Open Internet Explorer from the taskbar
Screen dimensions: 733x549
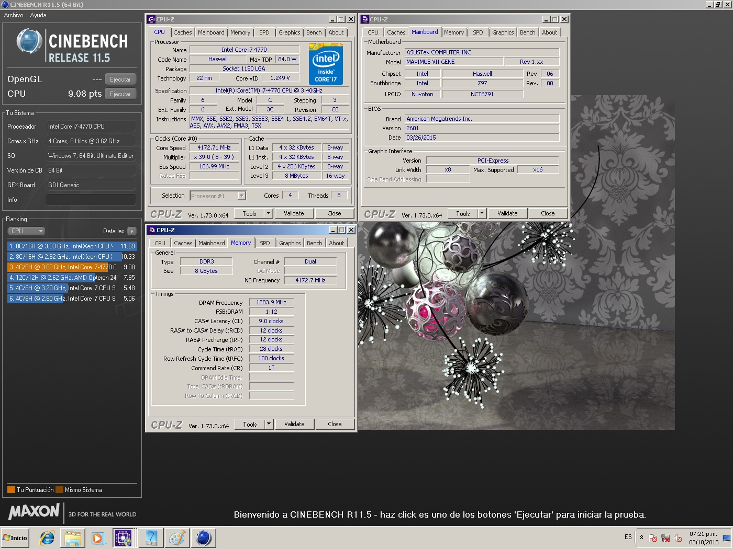click(x=47, y=538)
